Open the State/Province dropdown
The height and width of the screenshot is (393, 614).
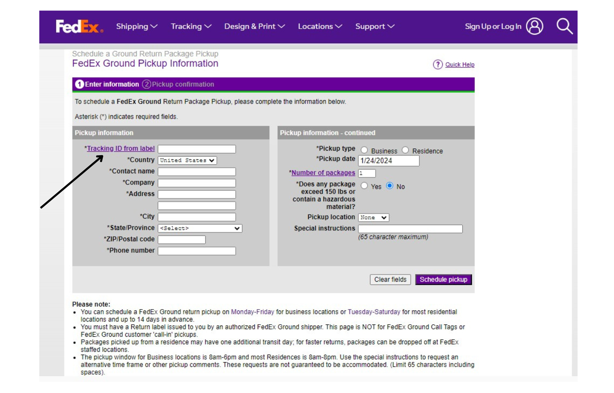click(200, 228)
